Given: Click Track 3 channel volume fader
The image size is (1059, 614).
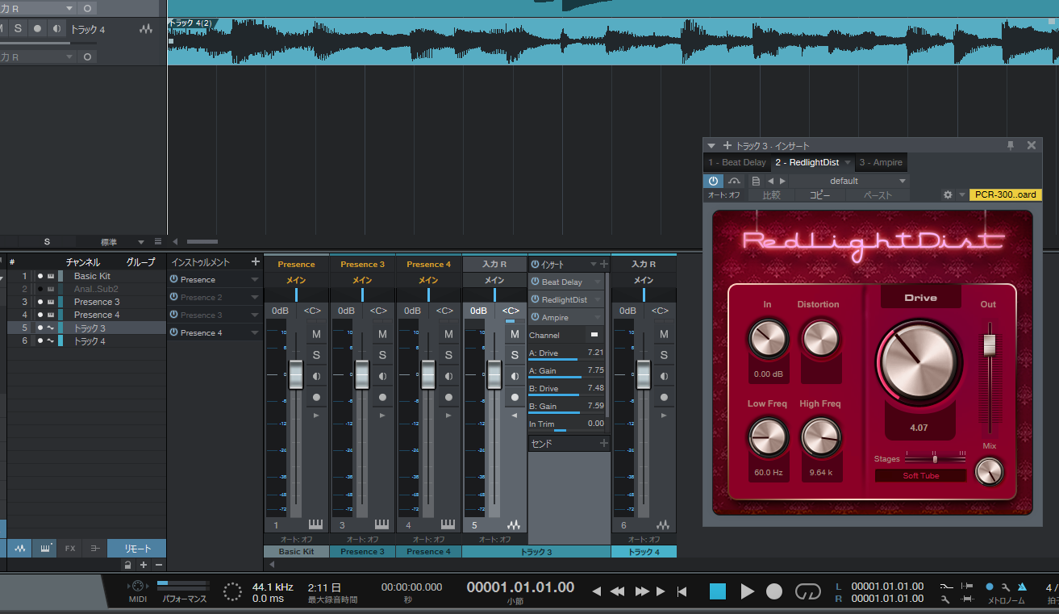Looking at the screenshot, I should 494,374.
